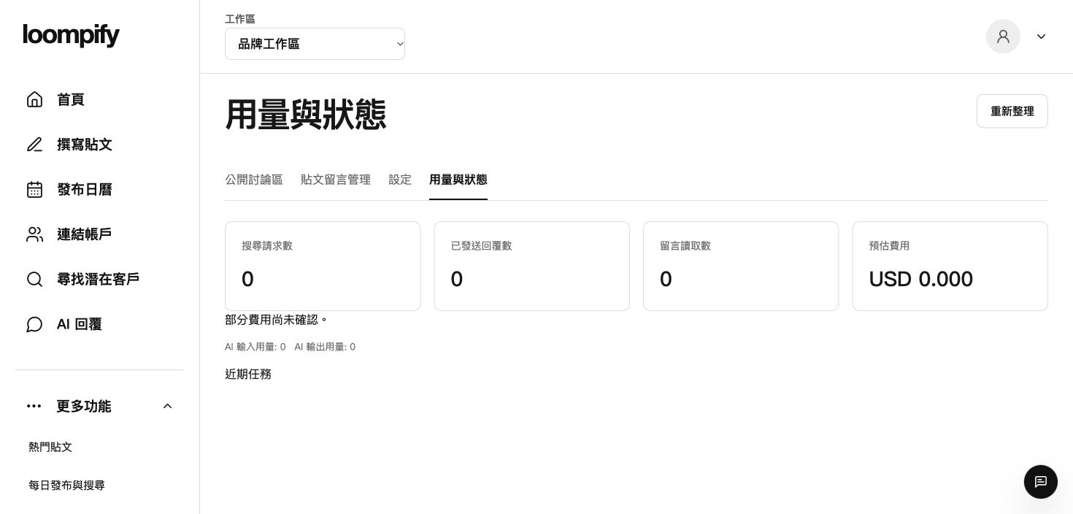This screenshot has height=514, width=1073.
Task: Click the 工作區 label
Action: pos(240,19)
